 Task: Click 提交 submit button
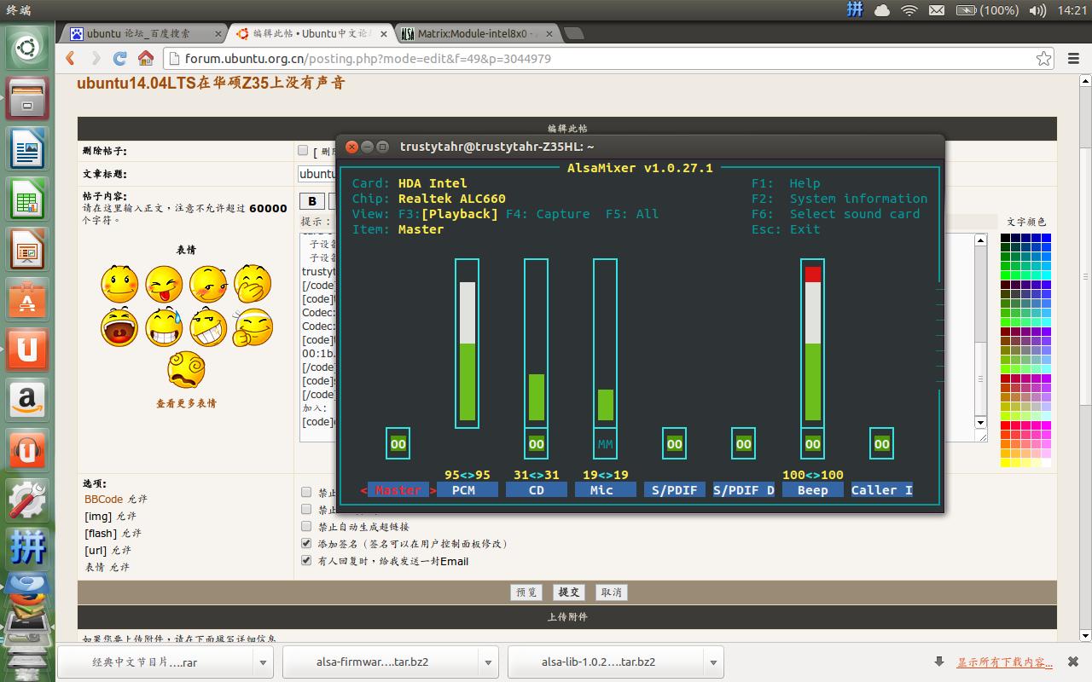[568, 592]
